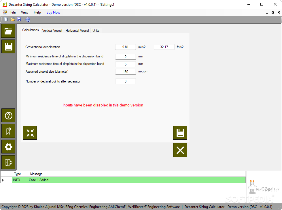
Task: Maximize the main application window
Action: (x=262, y=4)
